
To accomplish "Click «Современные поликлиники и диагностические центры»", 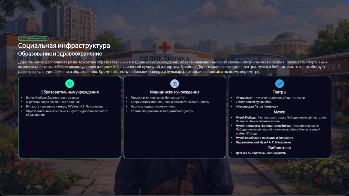I will 170,102.
